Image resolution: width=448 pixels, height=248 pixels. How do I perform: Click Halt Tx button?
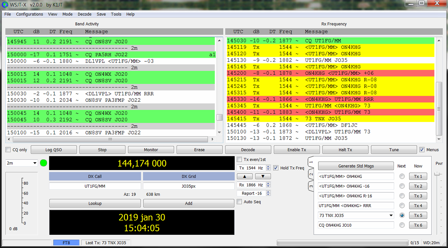(345, 150)
